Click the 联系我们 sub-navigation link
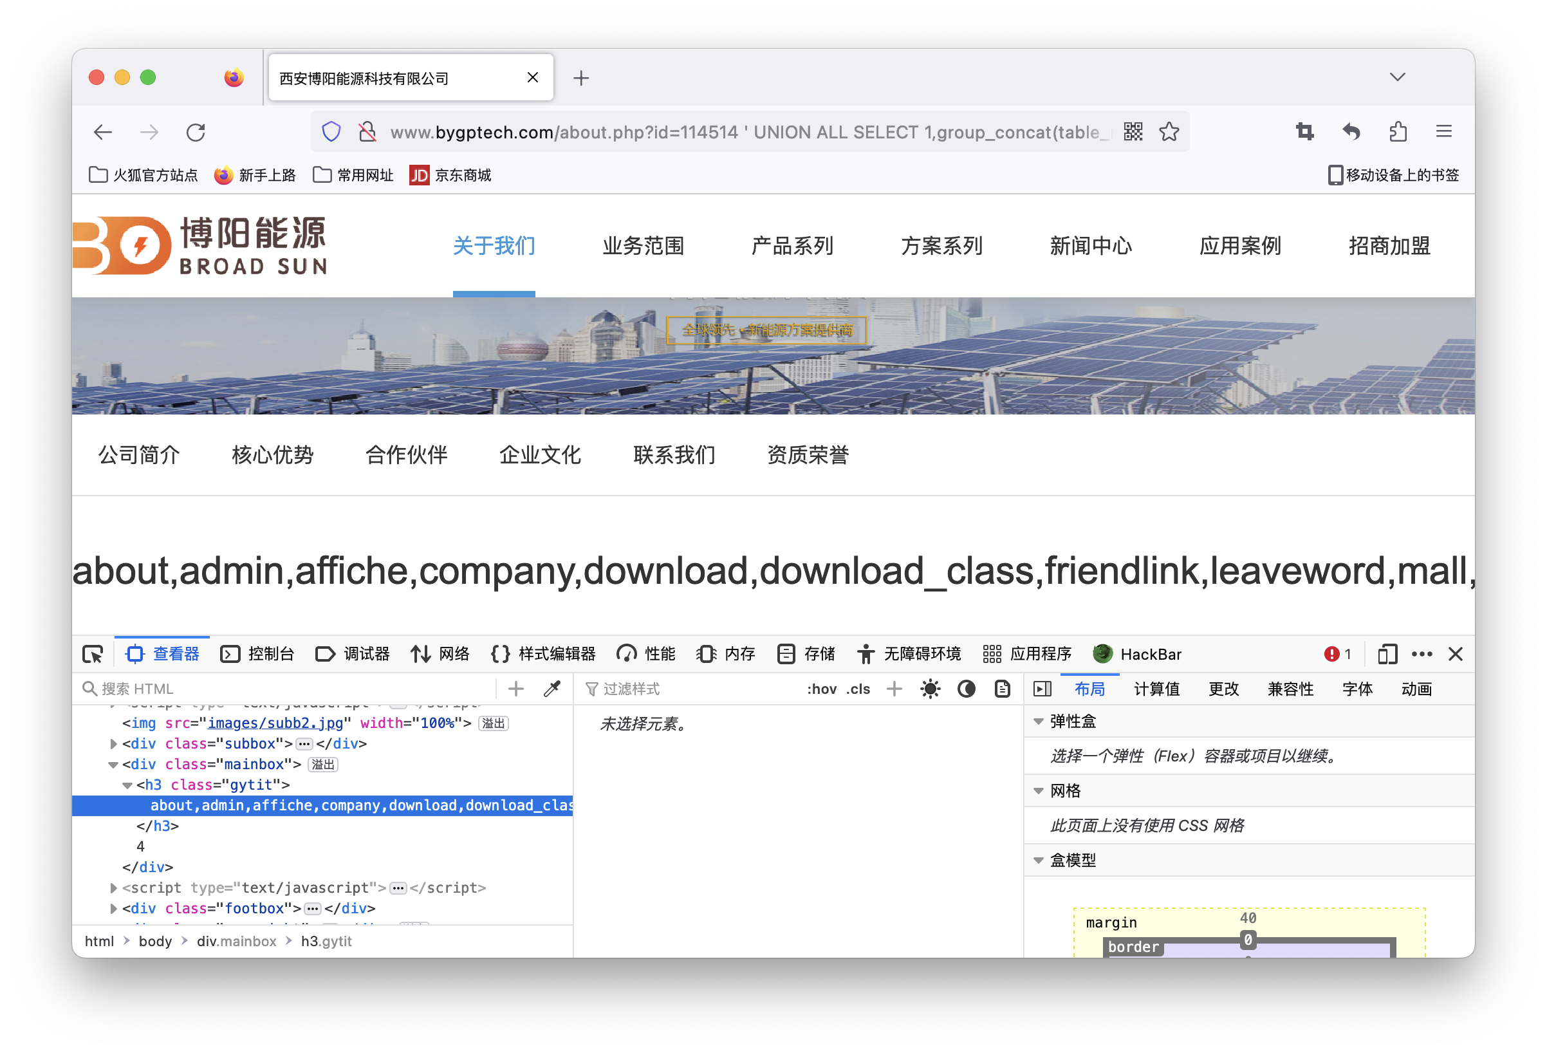The width and height of the screenshot is (1547, 1053). point(674,455)
